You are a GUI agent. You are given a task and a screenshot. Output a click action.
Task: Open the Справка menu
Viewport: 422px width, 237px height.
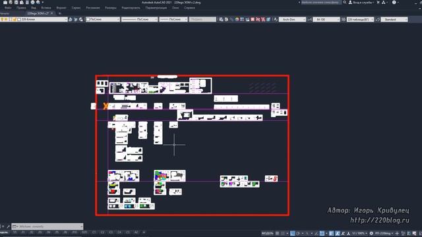point(190,8)
